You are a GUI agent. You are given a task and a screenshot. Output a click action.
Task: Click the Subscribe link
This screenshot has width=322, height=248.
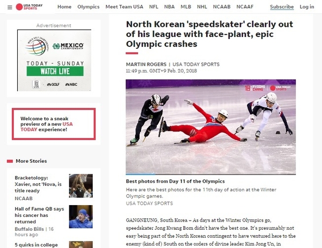282,7
